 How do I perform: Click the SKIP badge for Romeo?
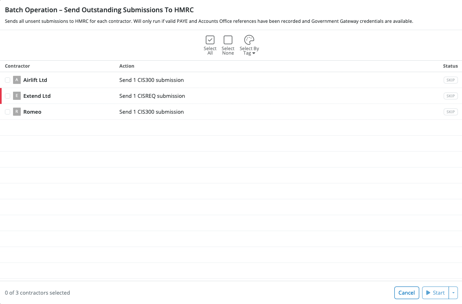[x=450, y=112]
